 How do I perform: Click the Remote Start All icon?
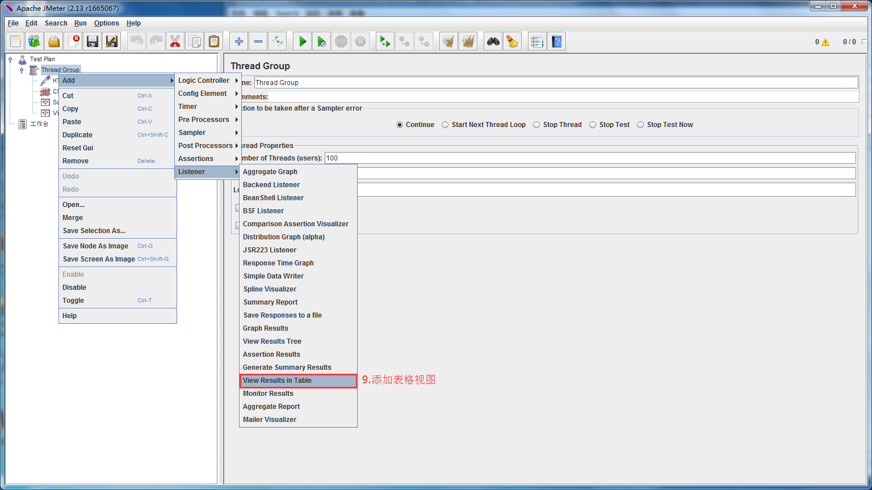click(385, 41)
